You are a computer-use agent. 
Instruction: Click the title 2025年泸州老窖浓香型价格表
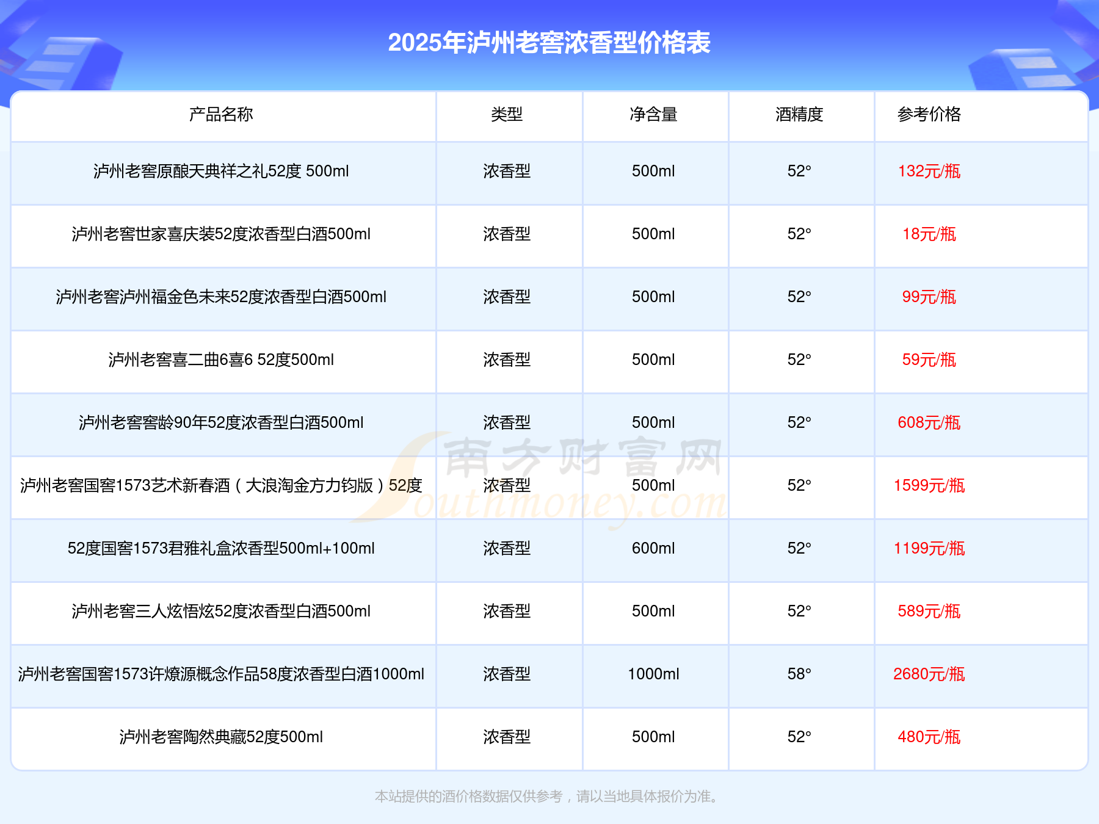click(x=549, y=43)
